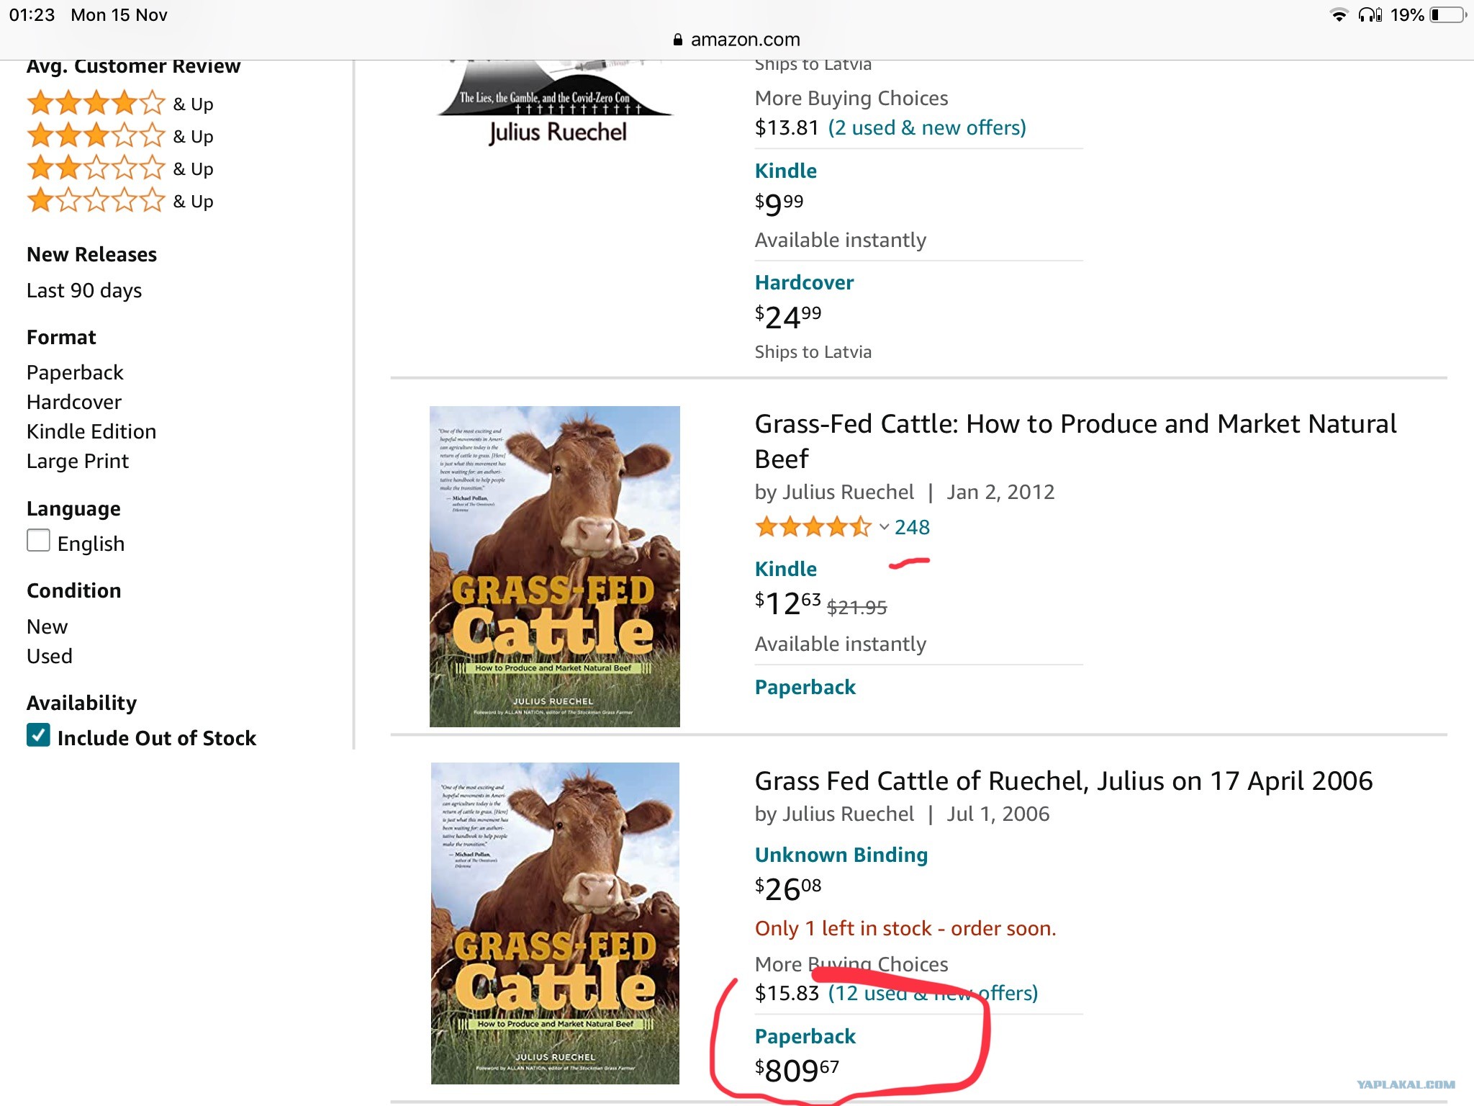Tap the headphones status icon

[1370, 15]
